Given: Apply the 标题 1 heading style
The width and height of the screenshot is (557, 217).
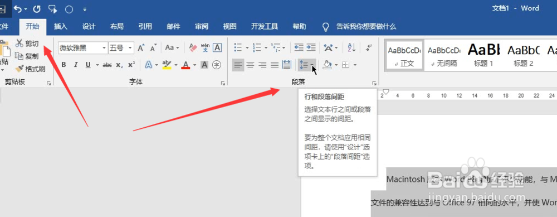Looking at the screenshot, I should tap(483, 55).
